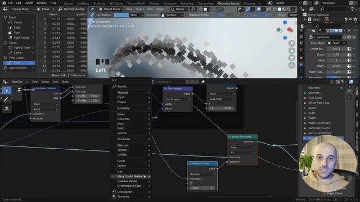Open the Note annotation layer dropdown
This screenshot has height=202, width=360.
136,15
